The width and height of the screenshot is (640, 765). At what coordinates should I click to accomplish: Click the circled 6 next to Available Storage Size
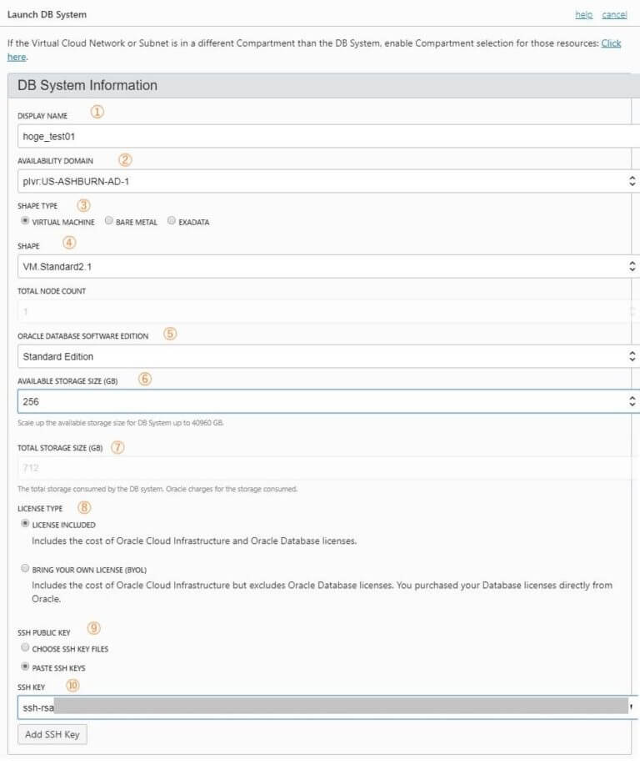tap(145, 378)
